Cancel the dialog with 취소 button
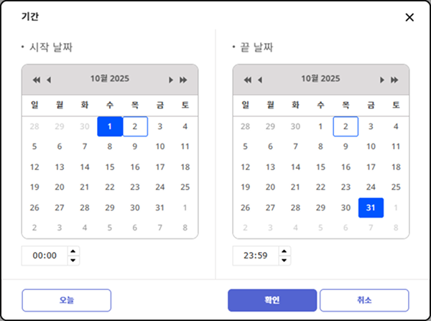Screen dimensions: 431x321 [x=363, y=299]
